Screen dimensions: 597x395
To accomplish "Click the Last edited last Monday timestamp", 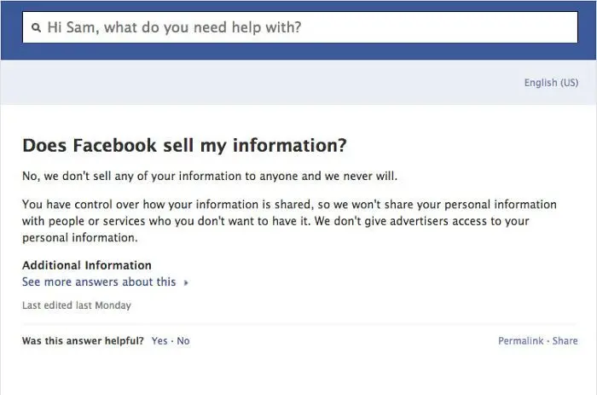I will click(77, 305).
